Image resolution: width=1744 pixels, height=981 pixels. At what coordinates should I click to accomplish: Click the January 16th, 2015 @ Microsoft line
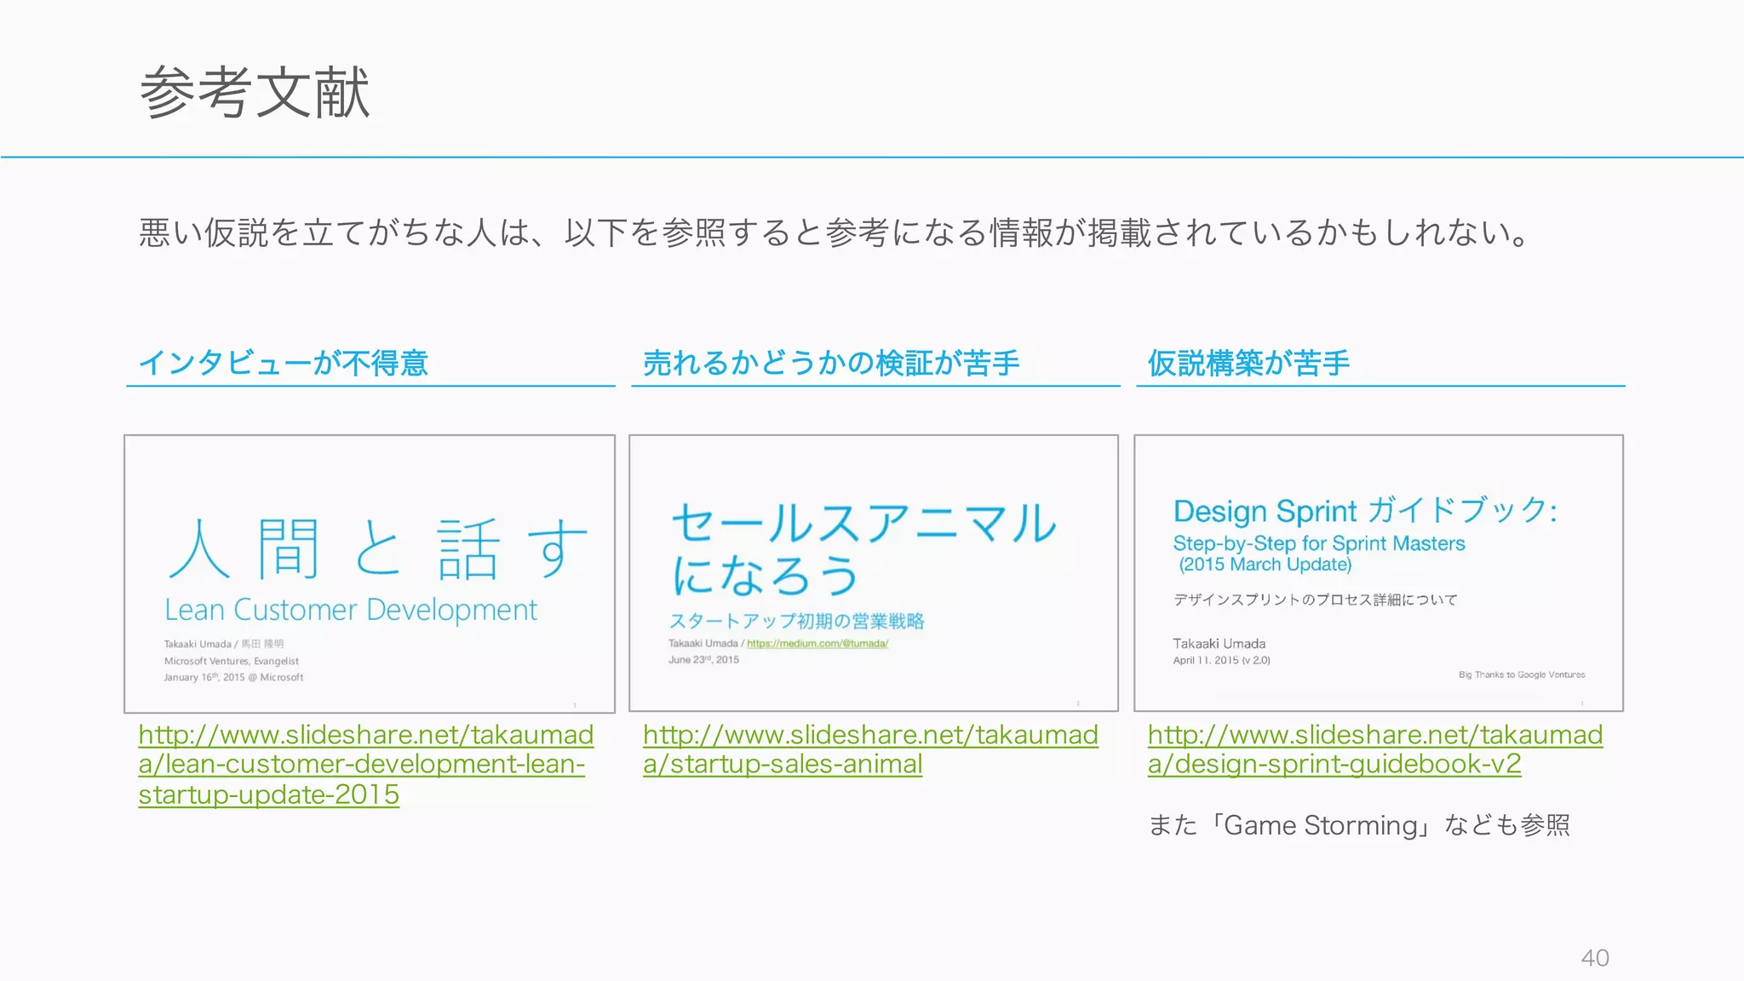[233, 678]
